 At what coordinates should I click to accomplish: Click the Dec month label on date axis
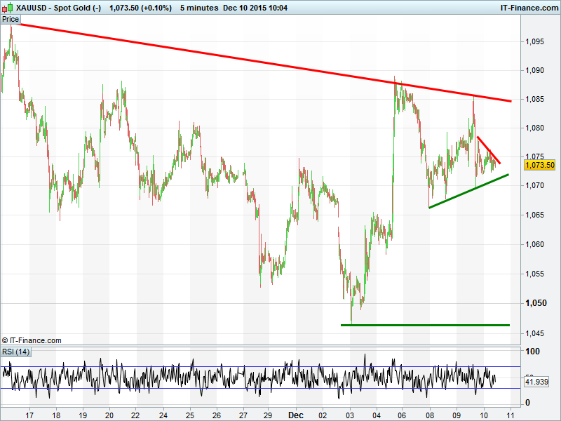tap(296, 415)
